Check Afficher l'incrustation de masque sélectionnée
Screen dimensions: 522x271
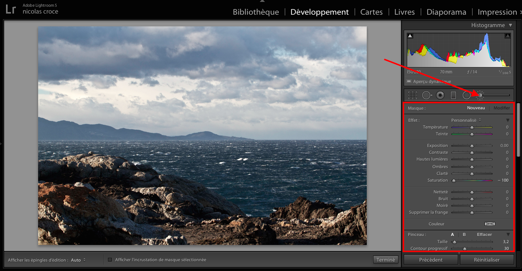point(110,259)
